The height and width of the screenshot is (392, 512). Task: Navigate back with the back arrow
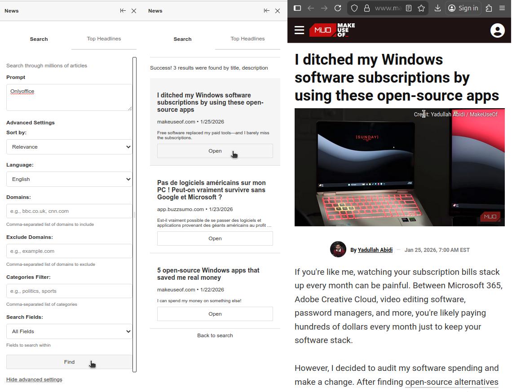(x=310, y=8)
